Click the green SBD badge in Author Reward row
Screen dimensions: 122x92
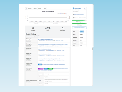coord(50,69)
